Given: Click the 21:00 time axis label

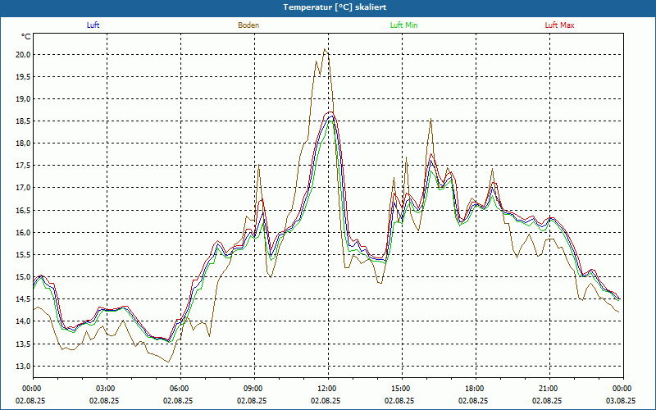Looking at the screenshot, I should [x=549, y=389].
